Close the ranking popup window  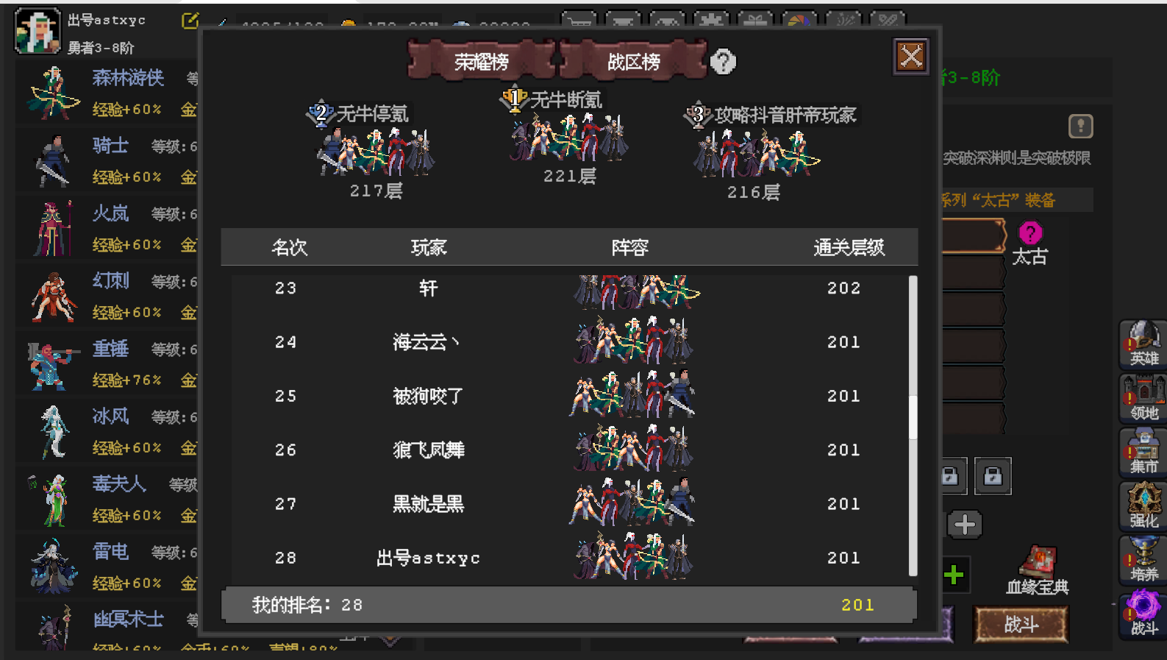911,56
